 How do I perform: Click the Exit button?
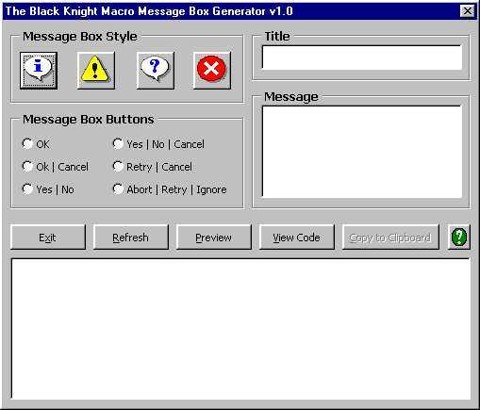(48, 238)
